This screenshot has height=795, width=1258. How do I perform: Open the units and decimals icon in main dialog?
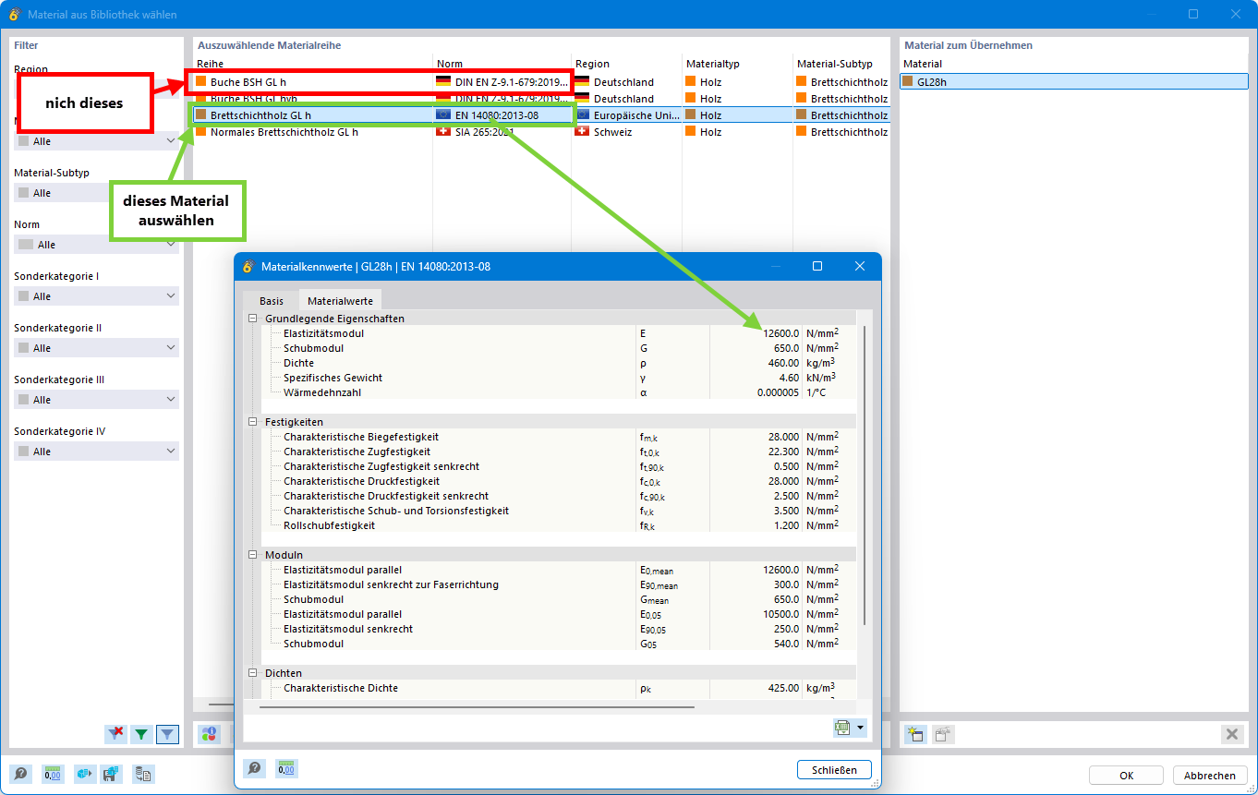pos(54,774)
